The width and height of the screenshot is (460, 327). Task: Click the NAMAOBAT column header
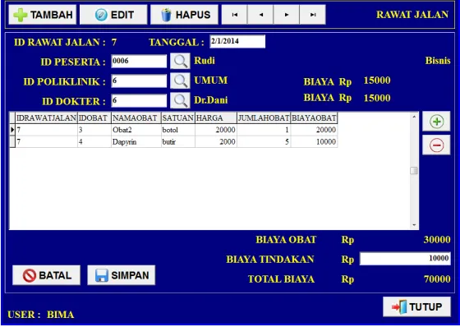click(136, 118)
